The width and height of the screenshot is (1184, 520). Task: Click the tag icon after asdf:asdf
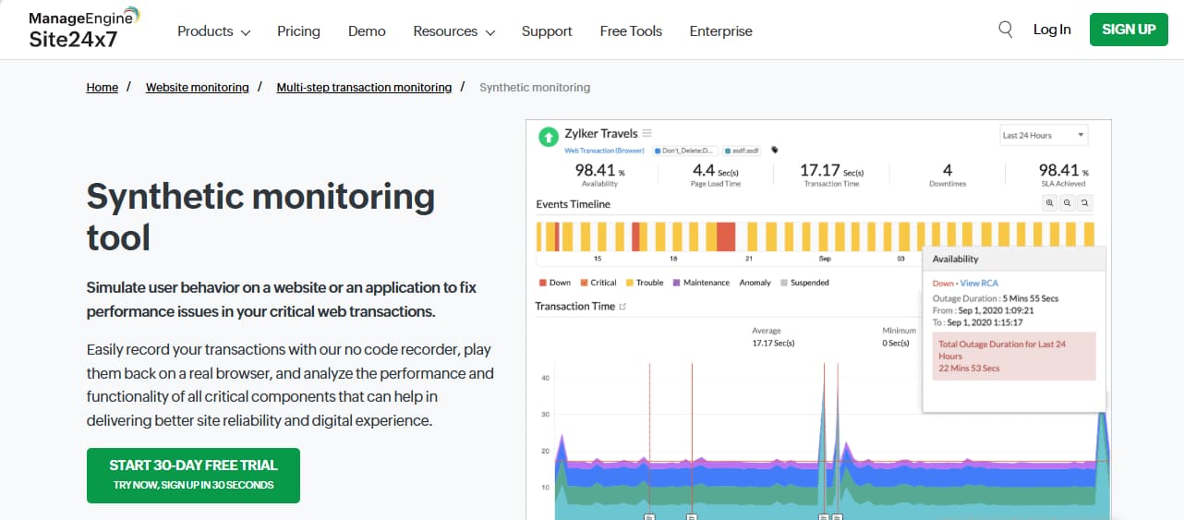coord(775,150)
